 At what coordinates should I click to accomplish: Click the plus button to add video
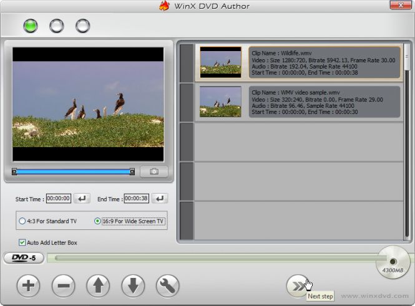pyautogui.click(x=28, y=286)
